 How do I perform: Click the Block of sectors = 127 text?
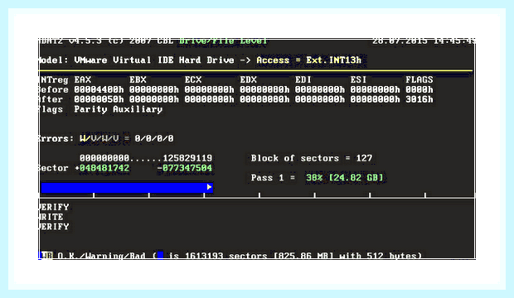[312, 158]
